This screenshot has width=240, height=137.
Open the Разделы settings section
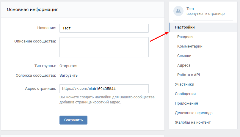[185, 37]
